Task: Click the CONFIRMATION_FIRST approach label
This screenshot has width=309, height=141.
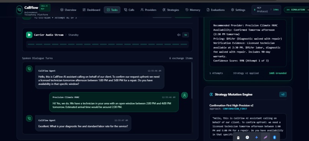Action: tap(235, 109)
